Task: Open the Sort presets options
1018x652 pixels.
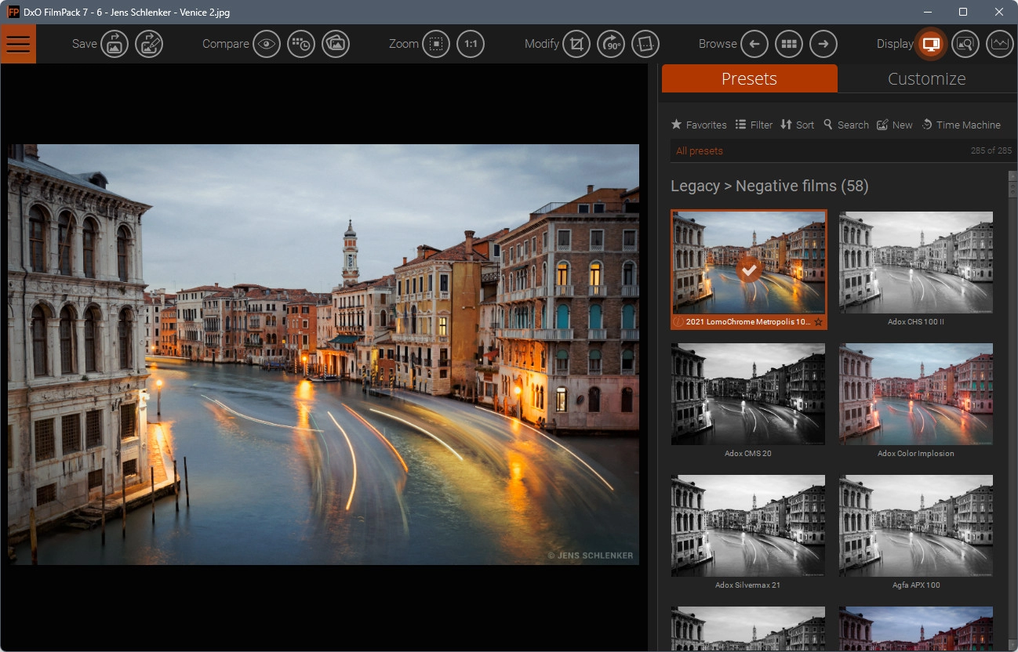Action: pos(797,125)
